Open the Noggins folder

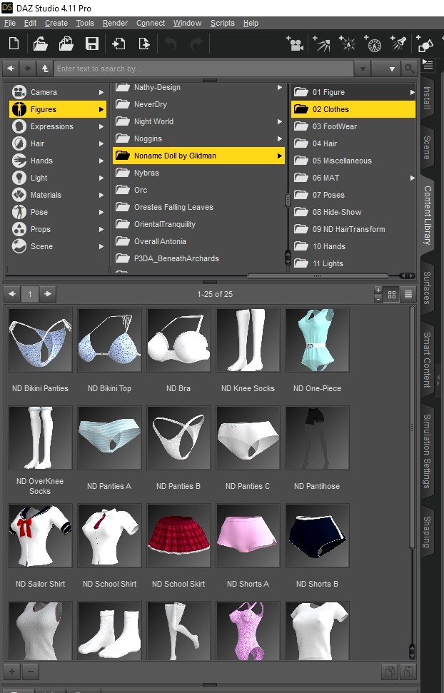(x=198, y=138)
